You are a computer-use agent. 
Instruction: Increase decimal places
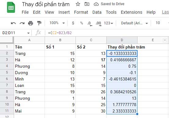[x=98, y=23]
